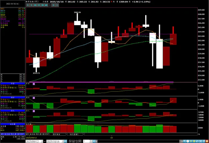Click the reserved space number input field

coord(86,141)
